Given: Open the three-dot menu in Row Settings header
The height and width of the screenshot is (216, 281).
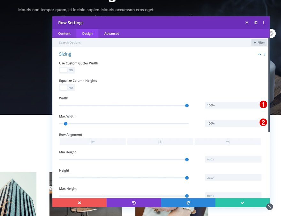Looking at the screenshot, I should pos(263,22).
